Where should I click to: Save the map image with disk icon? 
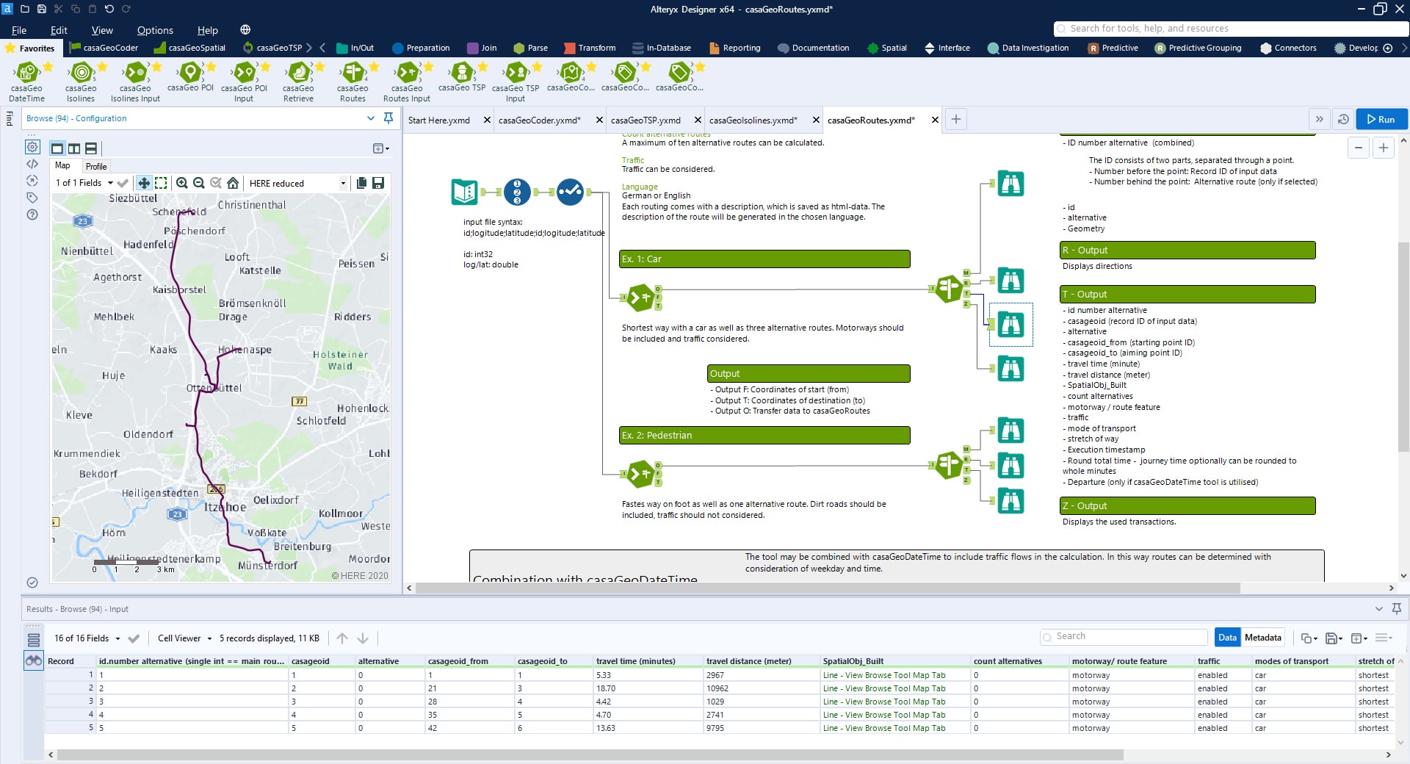click(378, 183)
